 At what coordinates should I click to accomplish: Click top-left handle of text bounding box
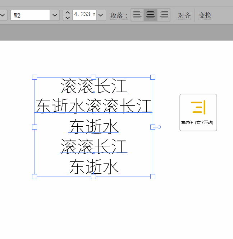35,77
